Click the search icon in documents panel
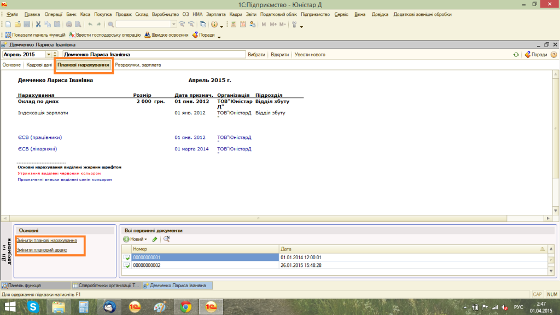 point(166,239)
